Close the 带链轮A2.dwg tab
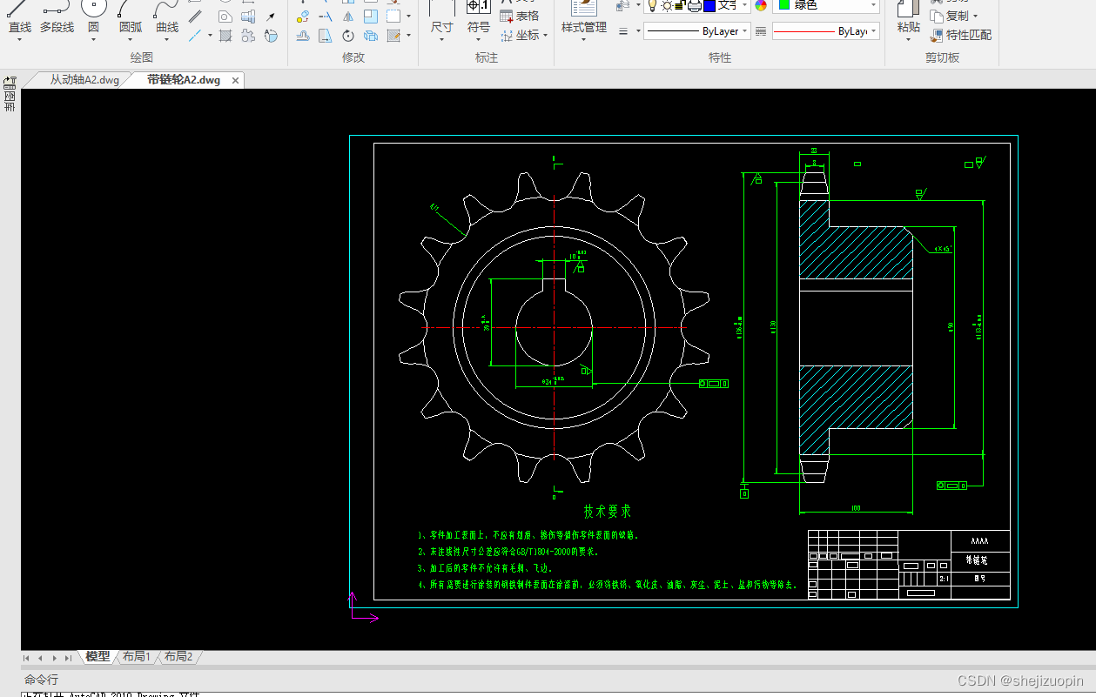Screen dimensions: 1096x697 pos(235,80)
